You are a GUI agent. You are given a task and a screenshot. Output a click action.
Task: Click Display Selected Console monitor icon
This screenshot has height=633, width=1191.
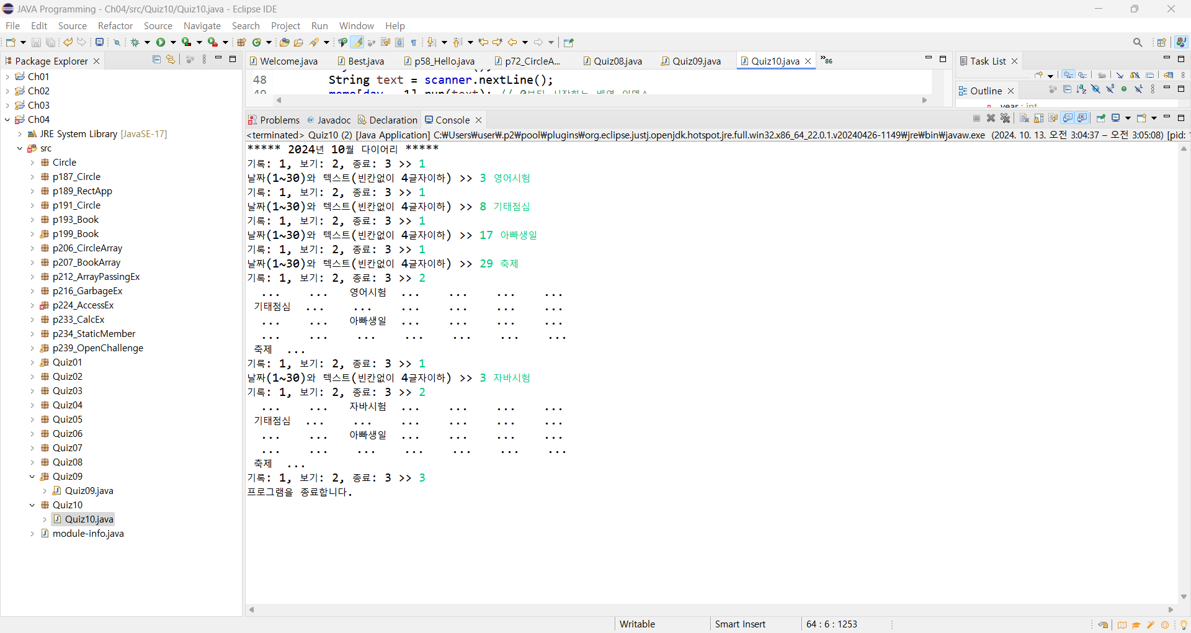[1117, 118]
